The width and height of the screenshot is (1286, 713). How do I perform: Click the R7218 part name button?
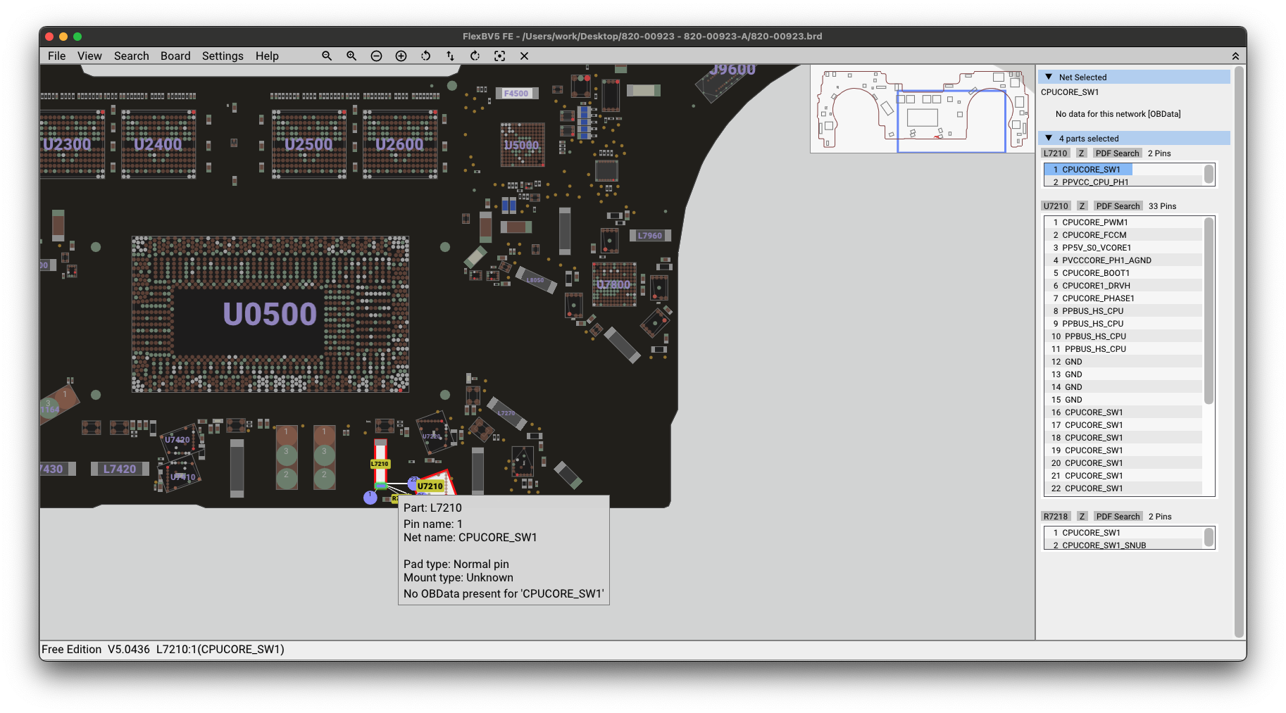coord(1056,517)
